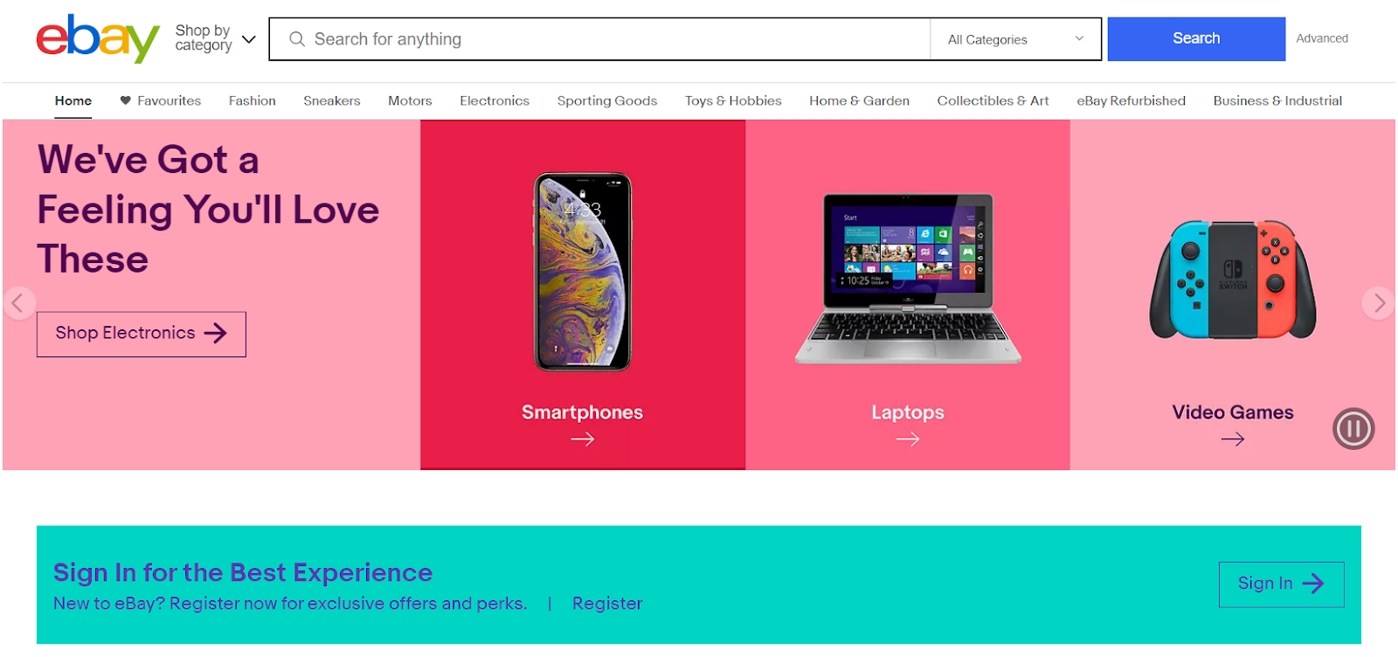
Task: Click the blue Search button
Action: (1196, 38)
